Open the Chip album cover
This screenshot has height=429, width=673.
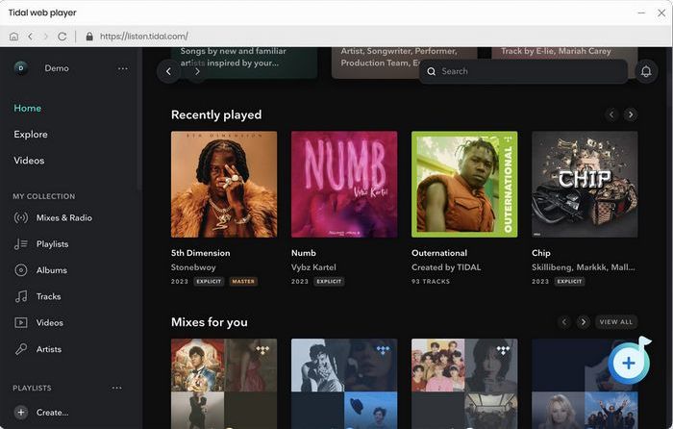[x=585, y=185]
